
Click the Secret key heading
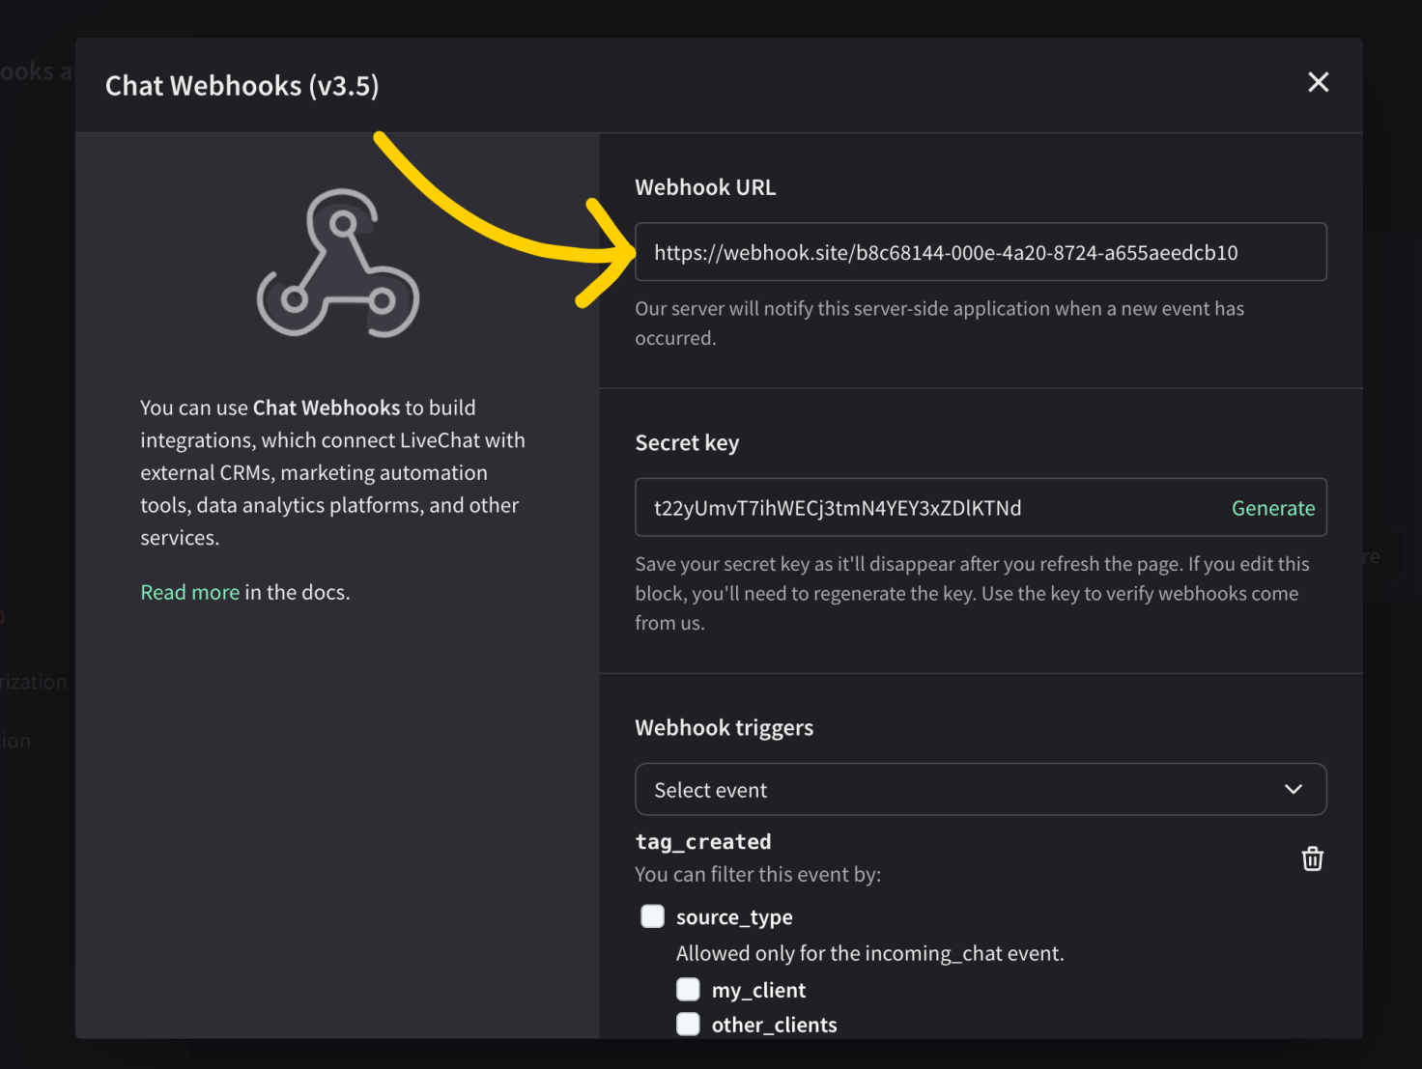tap(687, 443)
